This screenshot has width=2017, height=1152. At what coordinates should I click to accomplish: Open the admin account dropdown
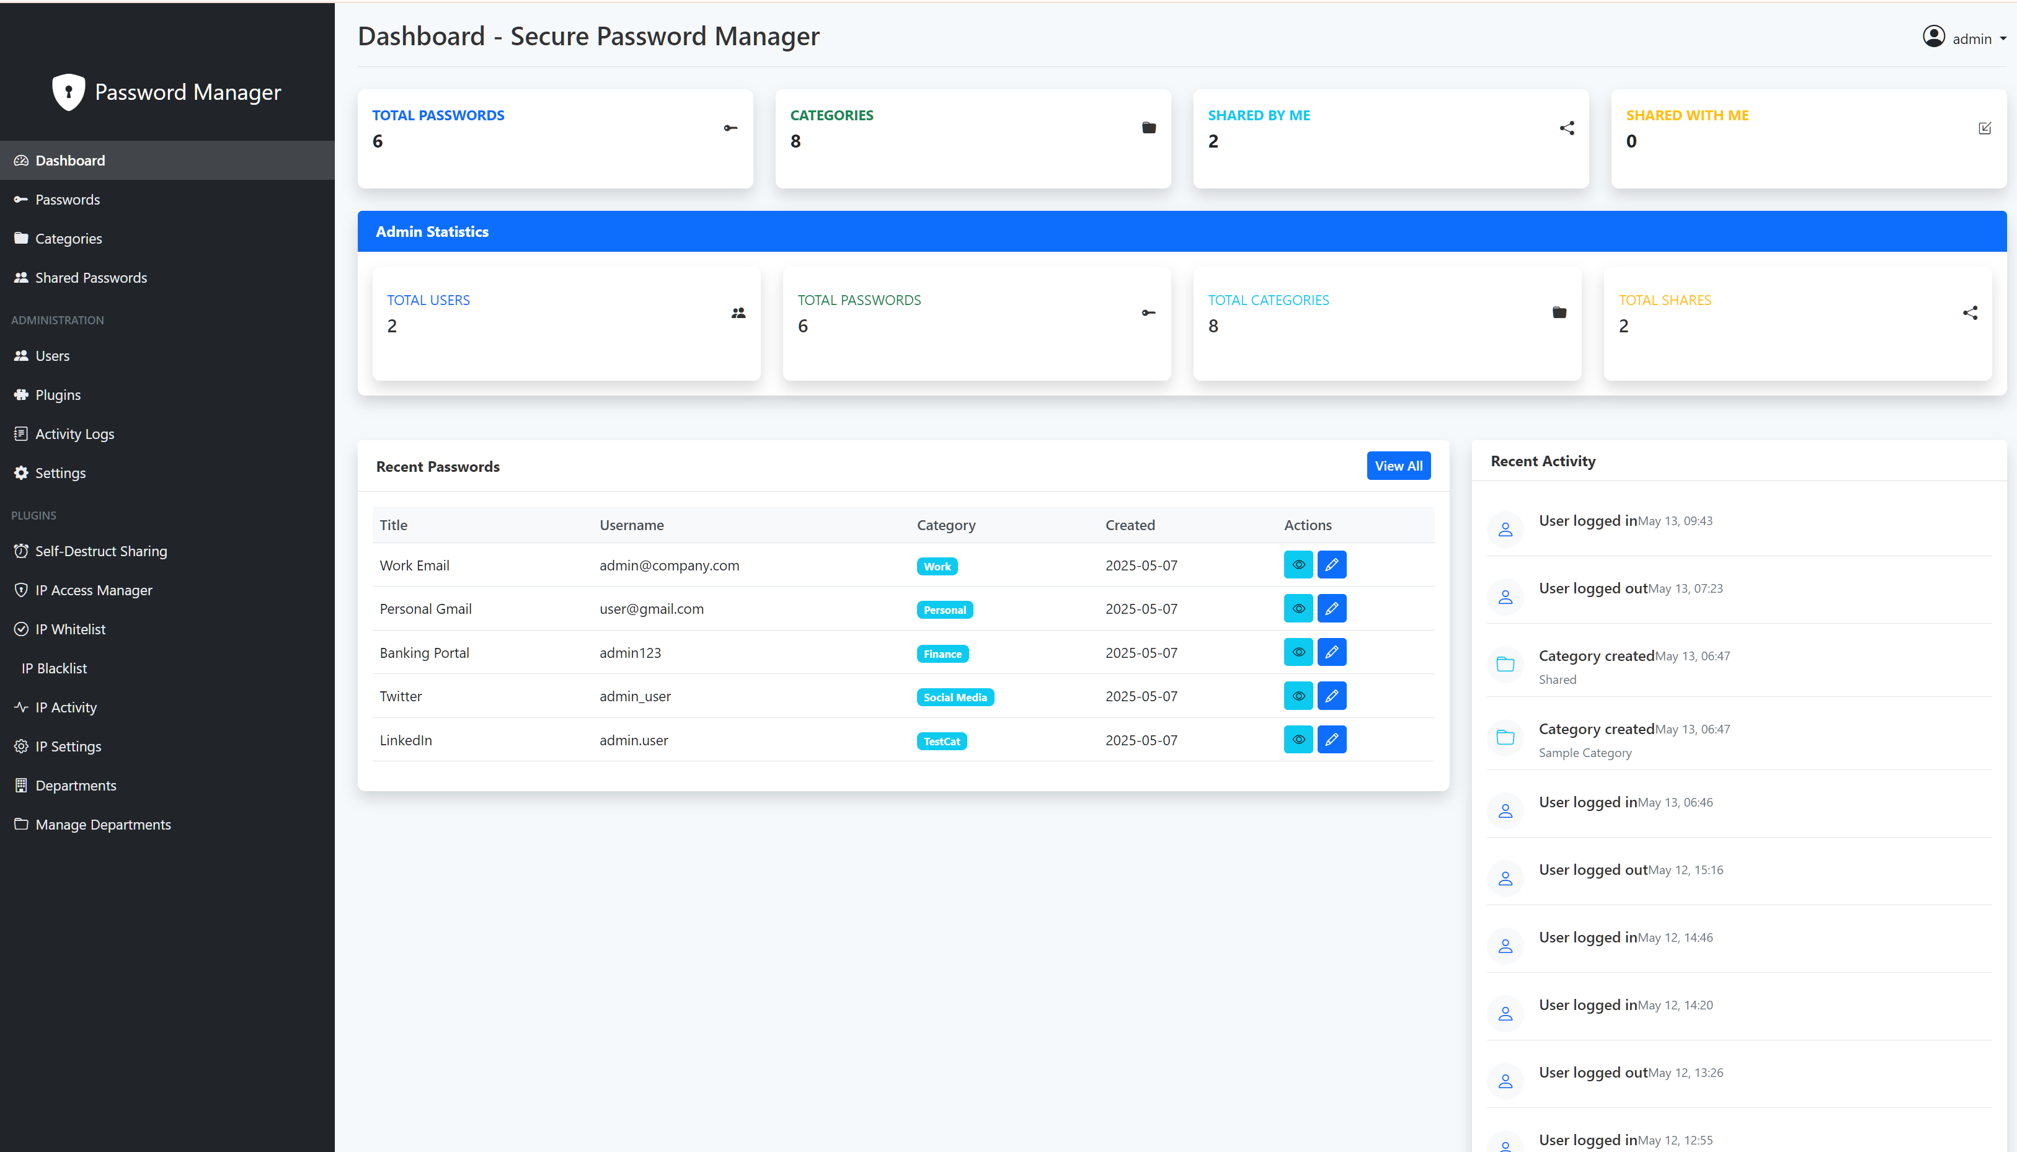pyautogui.click(x=1966, y=38)
